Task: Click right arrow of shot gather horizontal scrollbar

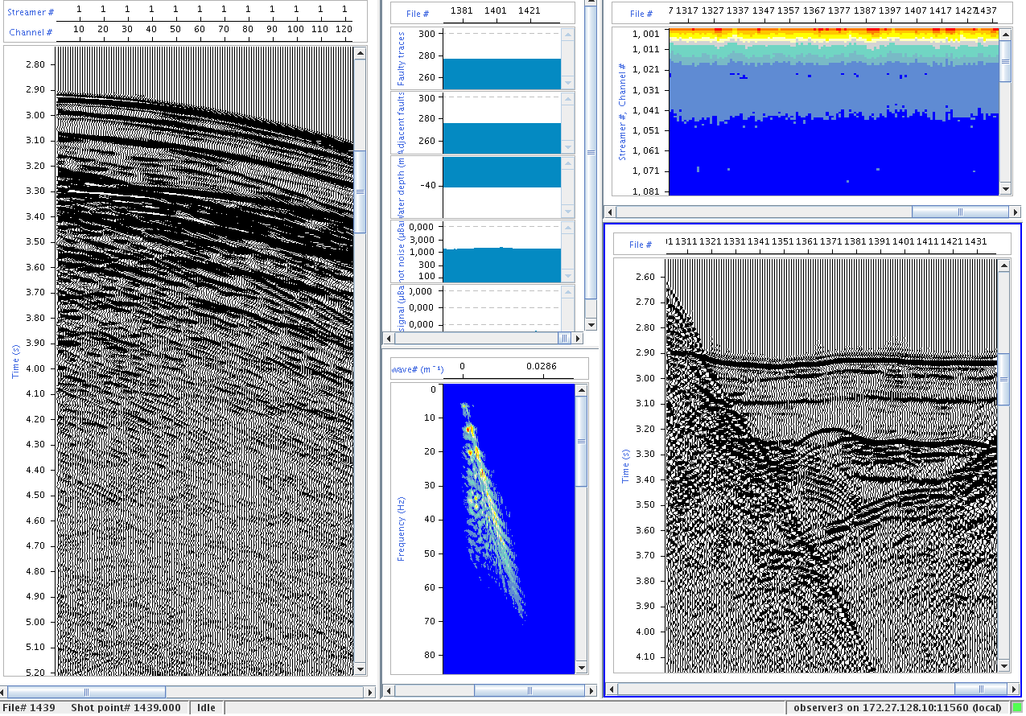Action: tap(372, 692)
